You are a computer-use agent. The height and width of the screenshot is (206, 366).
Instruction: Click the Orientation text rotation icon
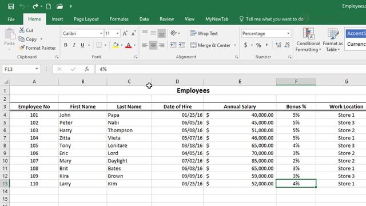coord(173,33)
